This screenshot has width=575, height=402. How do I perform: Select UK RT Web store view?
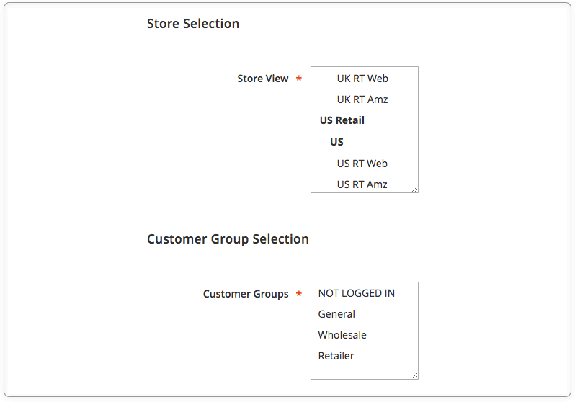point(364,79)
